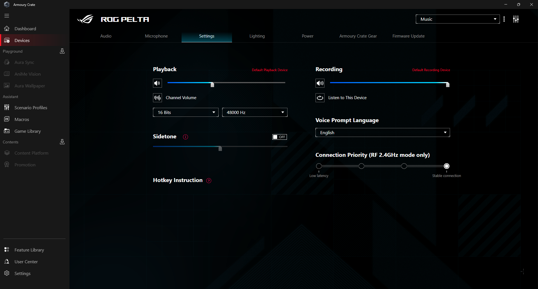Click the recording volume slider handle

tap(448, 85)
